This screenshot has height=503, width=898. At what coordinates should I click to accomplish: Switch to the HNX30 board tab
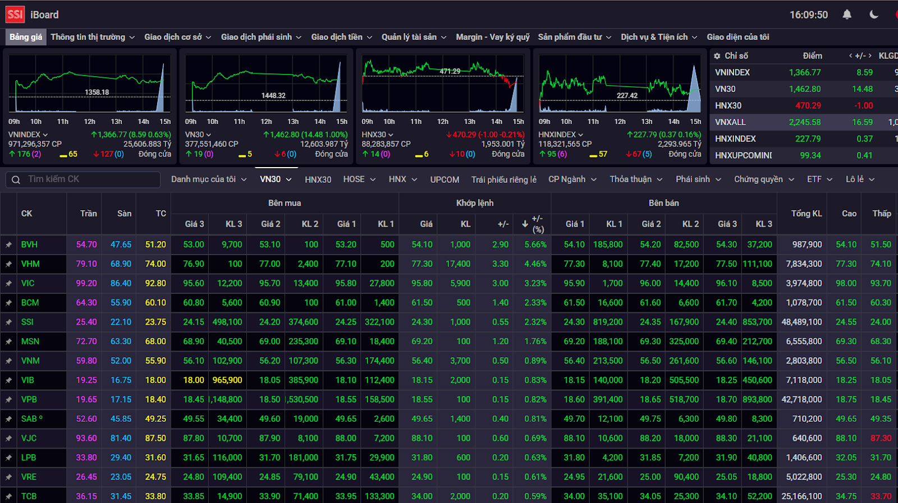click(318, 179)
